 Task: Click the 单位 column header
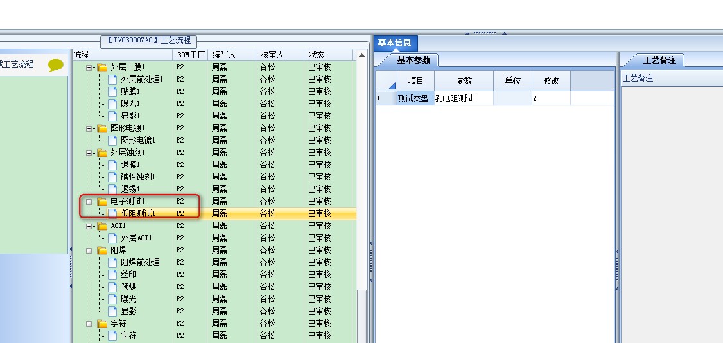click(513, 81)
